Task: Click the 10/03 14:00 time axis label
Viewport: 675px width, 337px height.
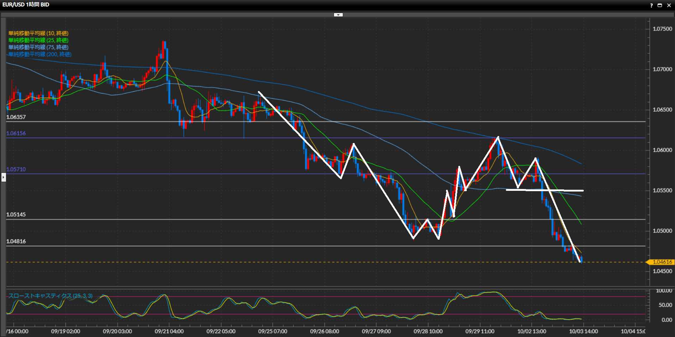Action: (x=583, y=331)
